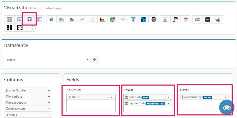This screenshot has width=237, height=118.
Task: Select the Pivot crosstab report icon
Action: [x=29, y=19]
